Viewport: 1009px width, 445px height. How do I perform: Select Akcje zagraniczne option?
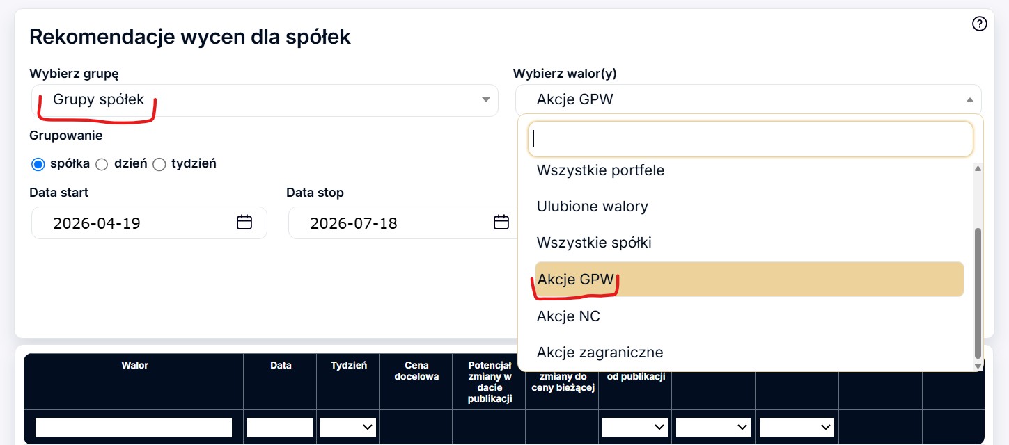[x=749, y=353]
